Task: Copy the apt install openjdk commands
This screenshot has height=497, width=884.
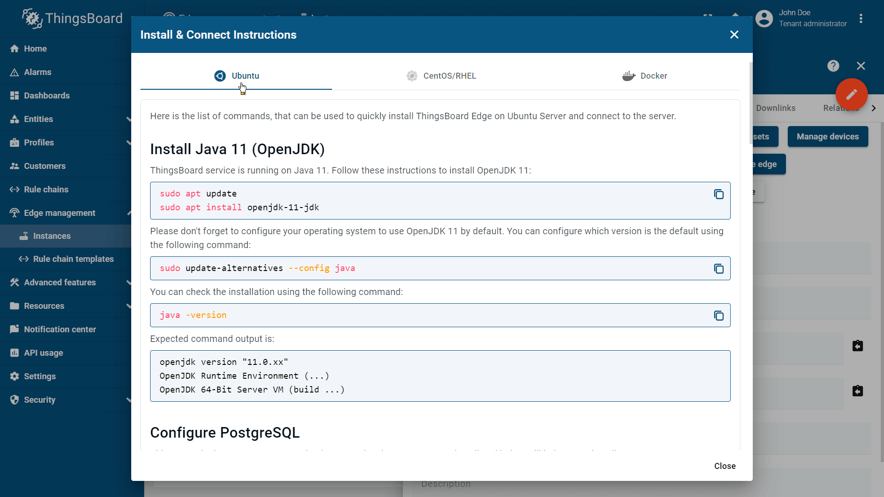Action: tap(719, 194)
